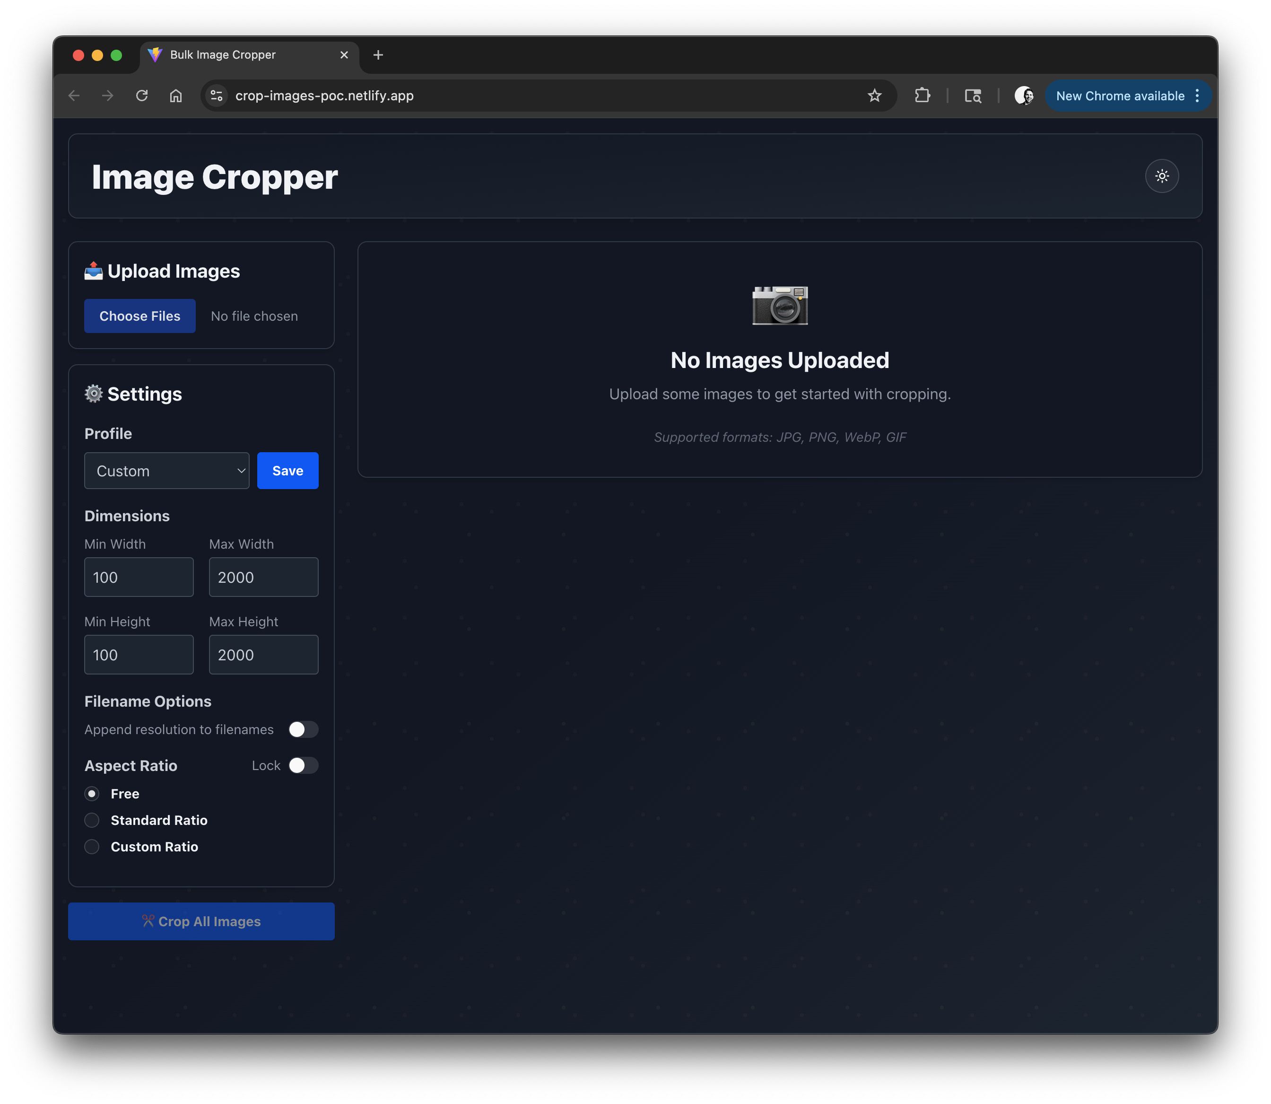Expand the Custom profile dropdown
The height and width of the screenshot is (1104, 1271).
[x=166, y=471]
